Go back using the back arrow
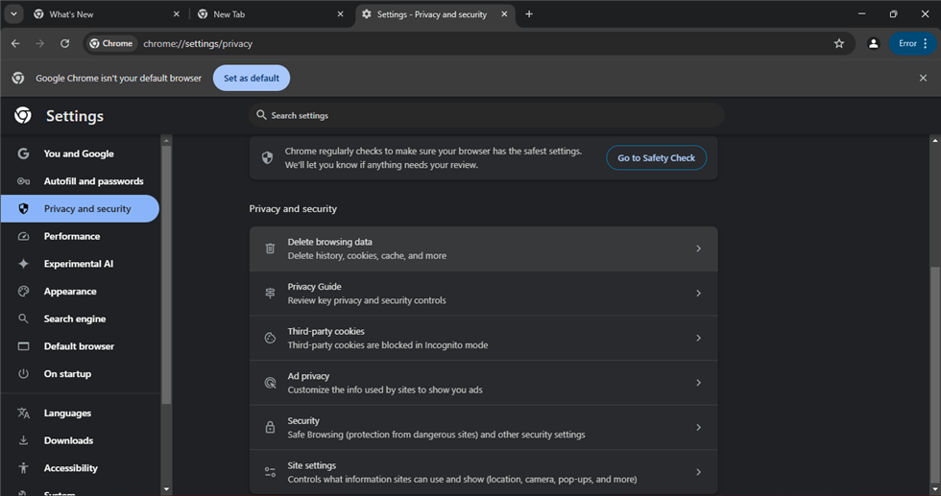 point(15,43)
